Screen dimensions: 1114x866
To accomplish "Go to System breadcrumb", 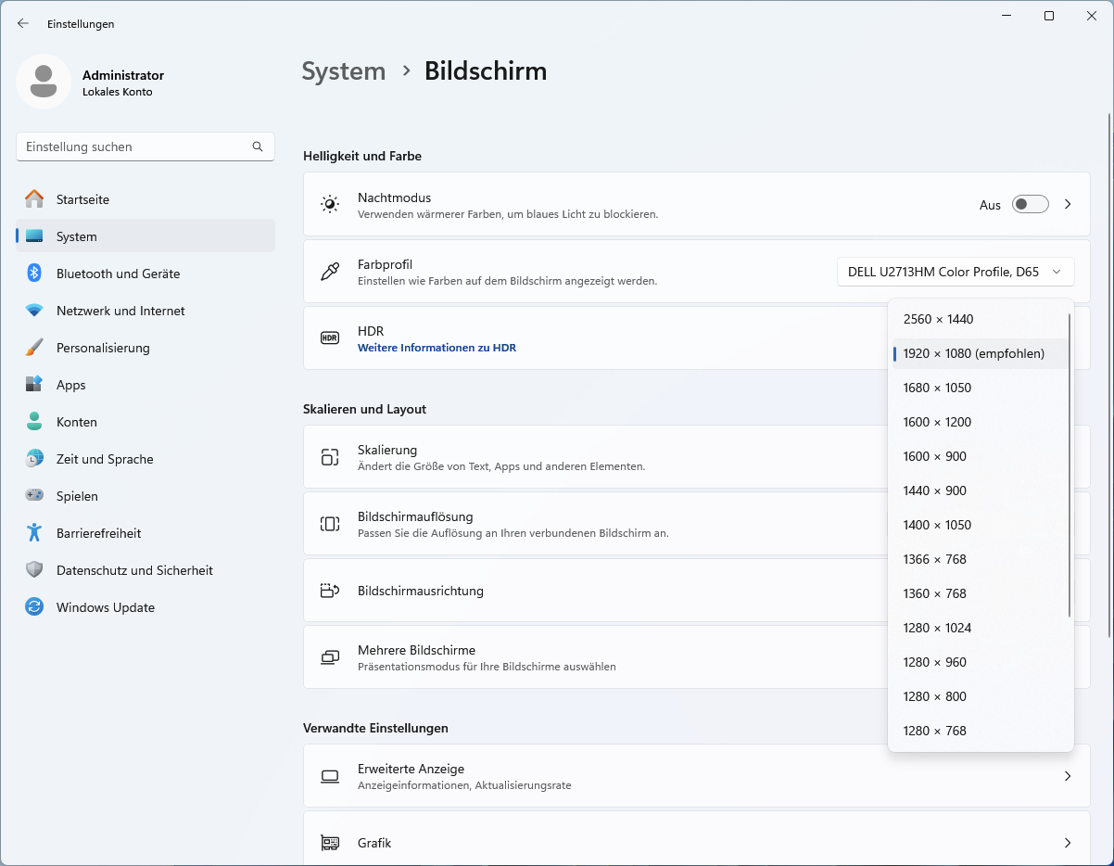I will [x=343, y=71].
